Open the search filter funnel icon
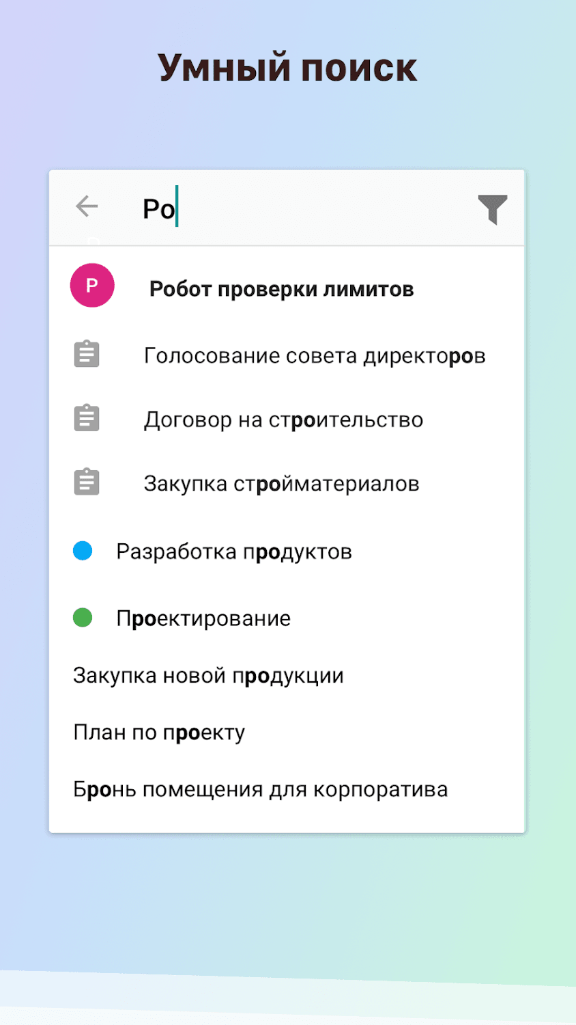The width and height of the screenshot is (576, 1025). (x=492, y=209)
